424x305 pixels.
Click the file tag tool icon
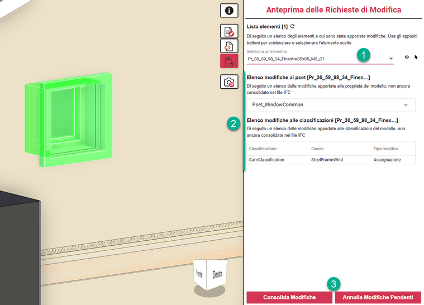click(x=229, y=46)
